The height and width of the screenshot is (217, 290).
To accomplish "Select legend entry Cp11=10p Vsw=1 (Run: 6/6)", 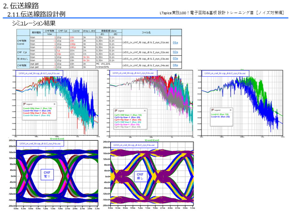I will [x=127, y=127].
